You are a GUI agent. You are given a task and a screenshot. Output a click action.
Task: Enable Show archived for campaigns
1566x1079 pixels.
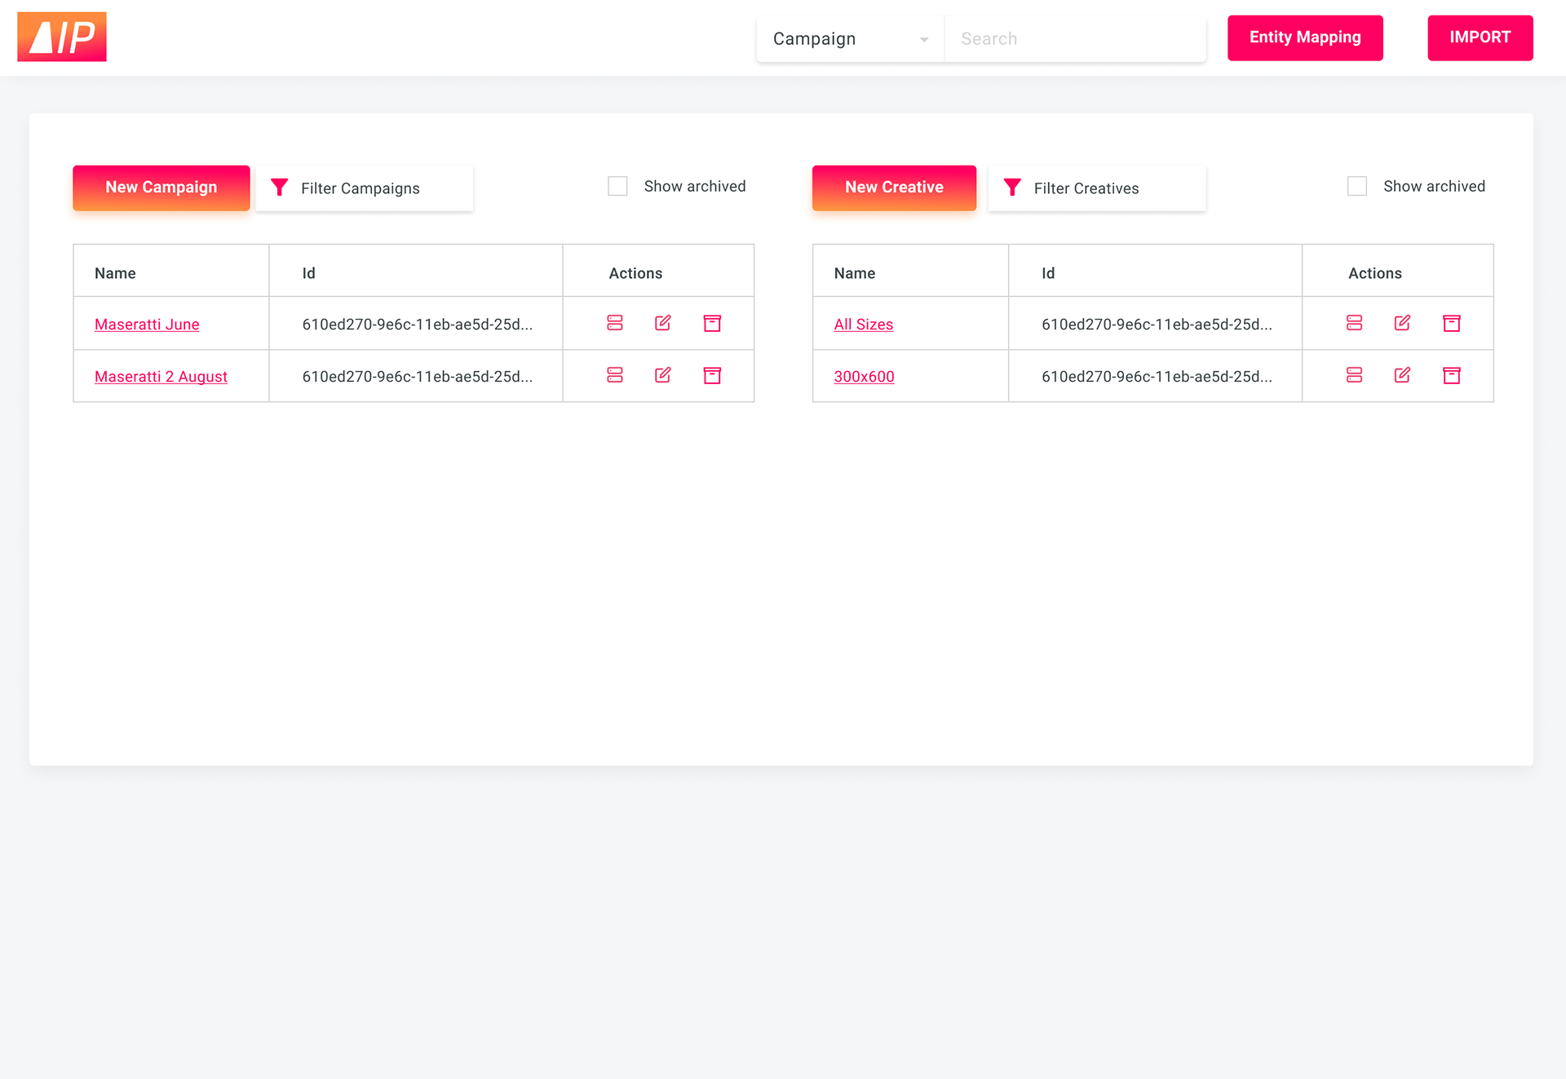point(617,186)
